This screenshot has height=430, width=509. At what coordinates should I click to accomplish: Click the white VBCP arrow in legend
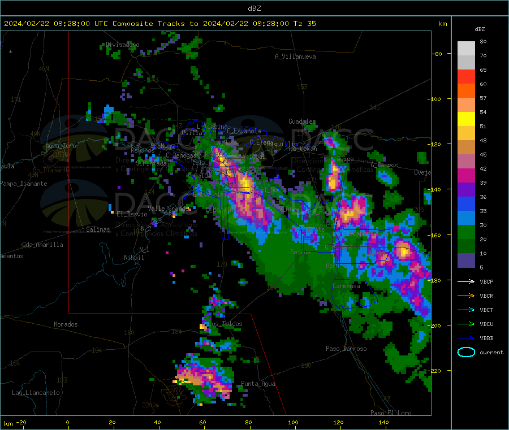(466, 281)
